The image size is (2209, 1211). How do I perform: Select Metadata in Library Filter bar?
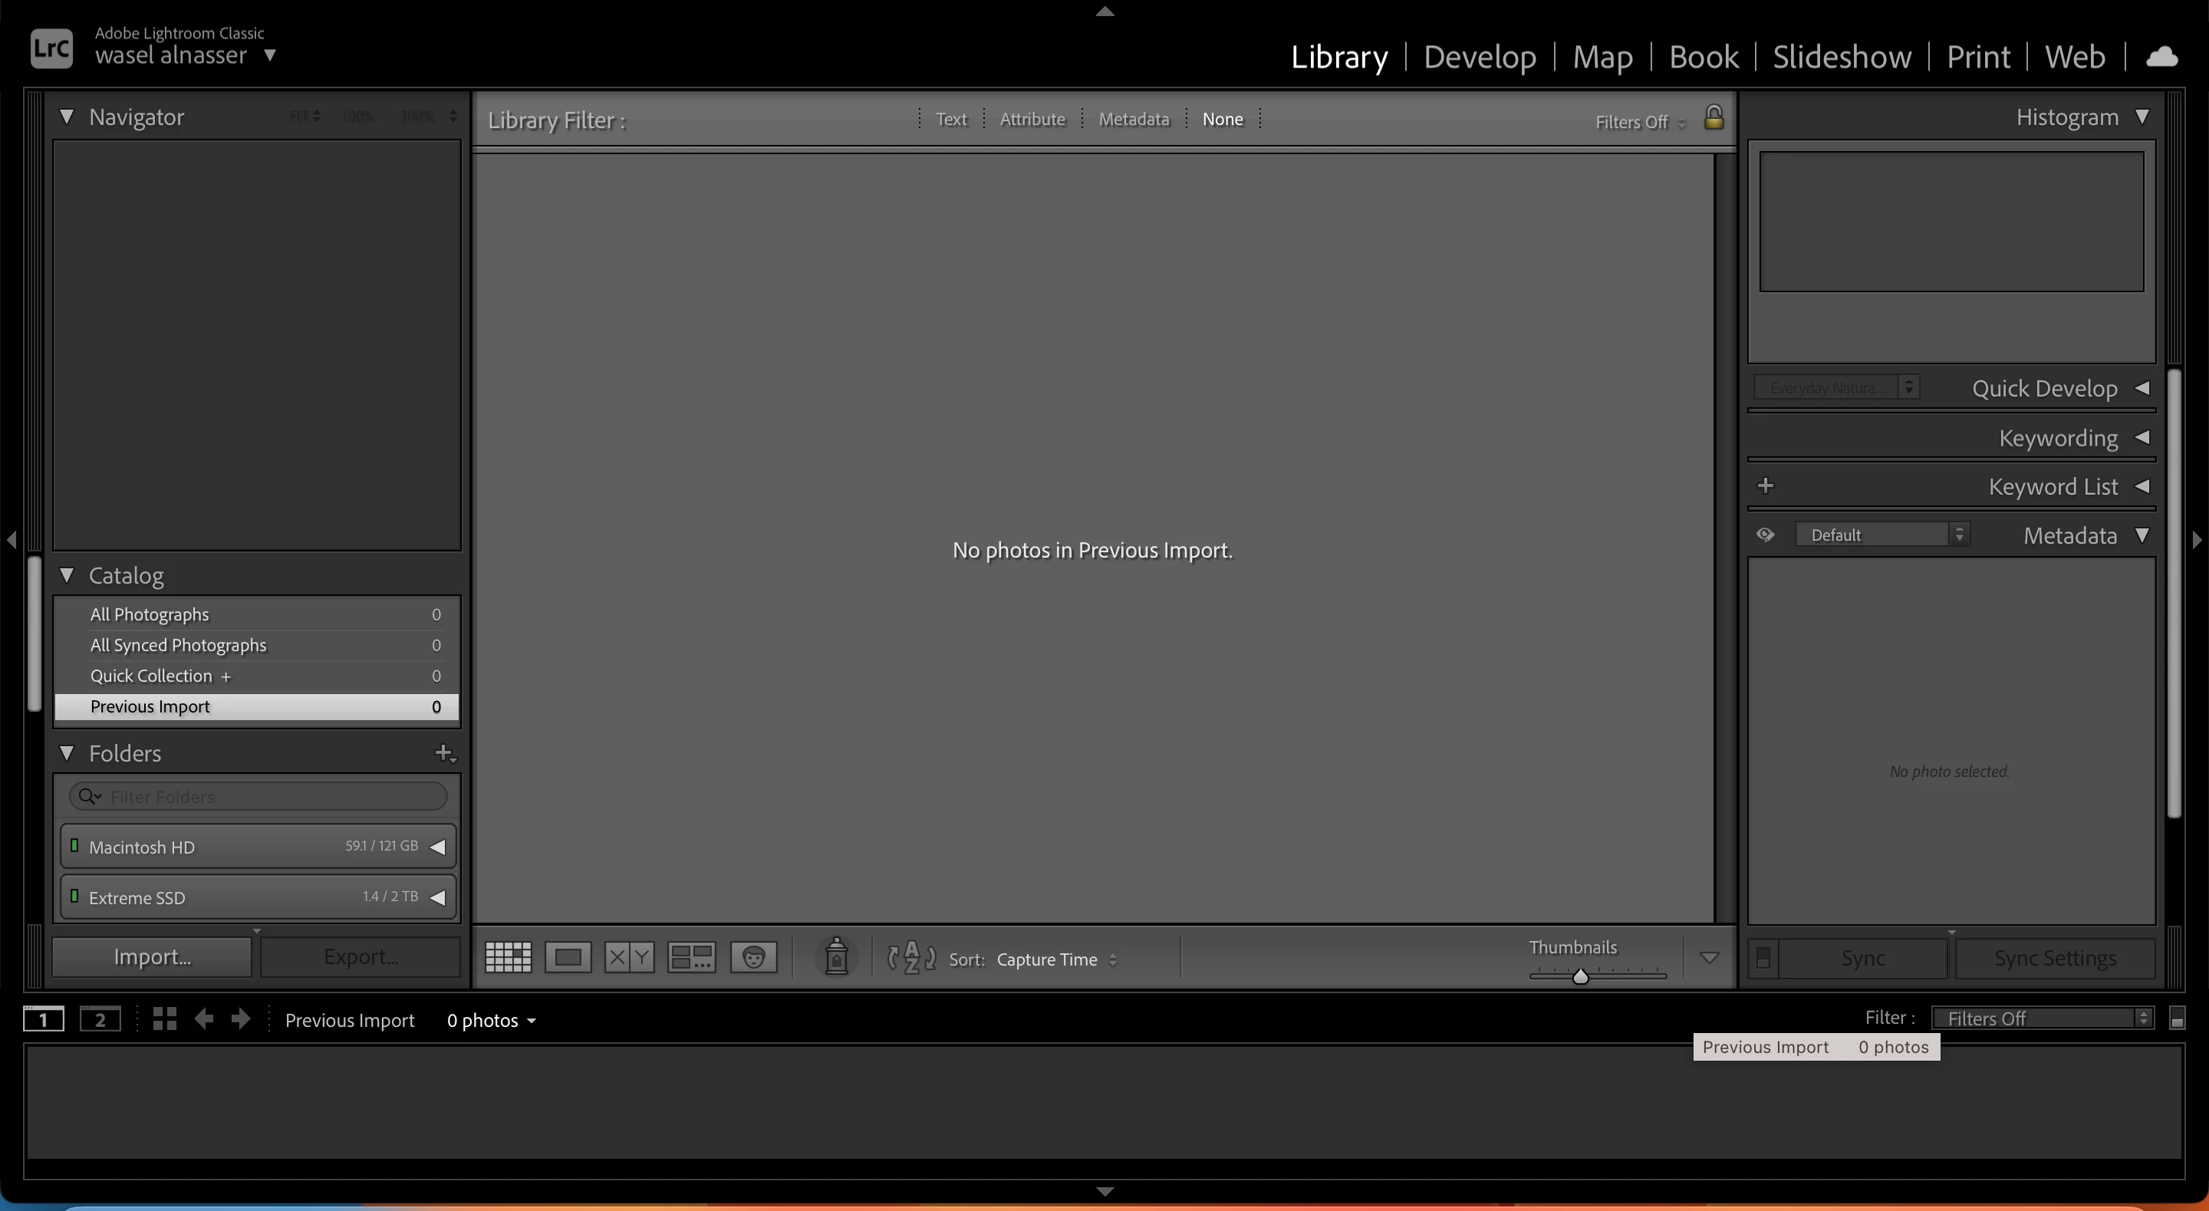click(1134, 119)
